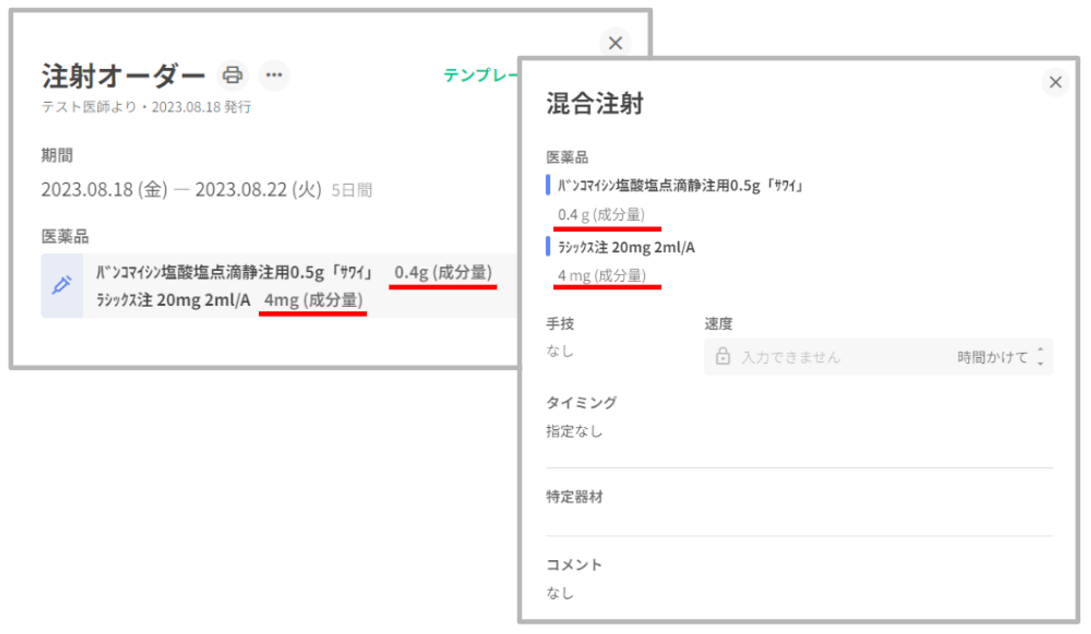Click ラシックス注 line in order medication list

173,300
